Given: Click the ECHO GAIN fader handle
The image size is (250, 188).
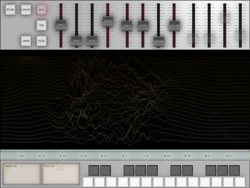Looking at the screenshot, I should click(x=159, y=41).
